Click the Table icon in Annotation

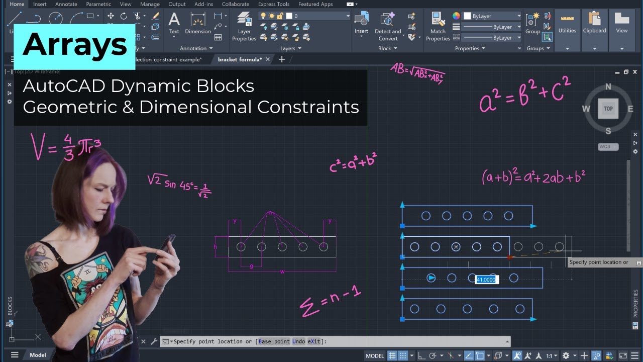218,37
